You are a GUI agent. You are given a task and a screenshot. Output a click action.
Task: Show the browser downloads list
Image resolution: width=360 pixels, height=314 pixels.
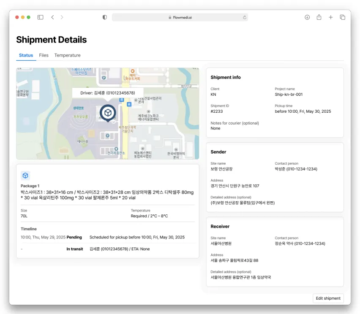pyautogui.click(x=307, y=17)
